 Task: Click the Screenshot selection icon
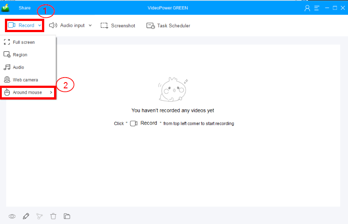(104, 26)
